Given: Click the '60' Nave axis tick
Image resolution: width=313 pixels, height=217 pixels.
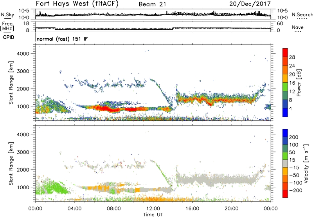Looking at the screenshot, I should (x=280, y=24).
